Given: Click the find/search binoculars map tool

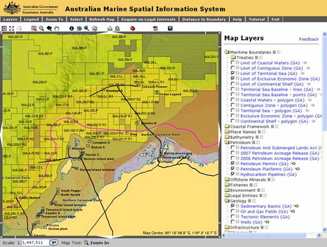Looking at the screenshot, I should [86, 28].
